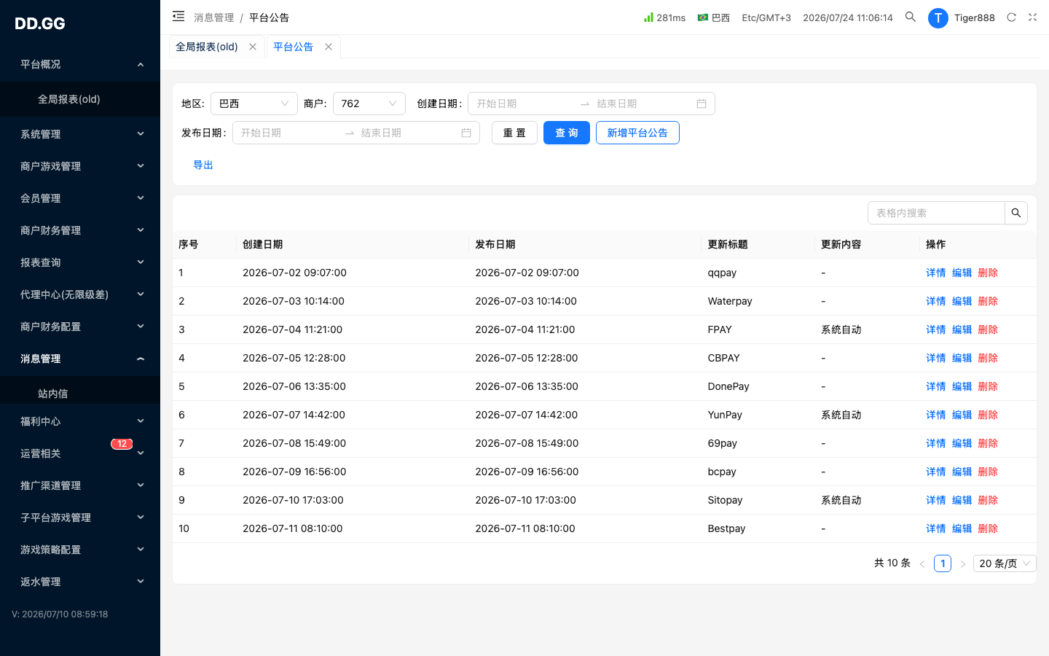Close the 平台公告 tab

click(x=329, y=47)
